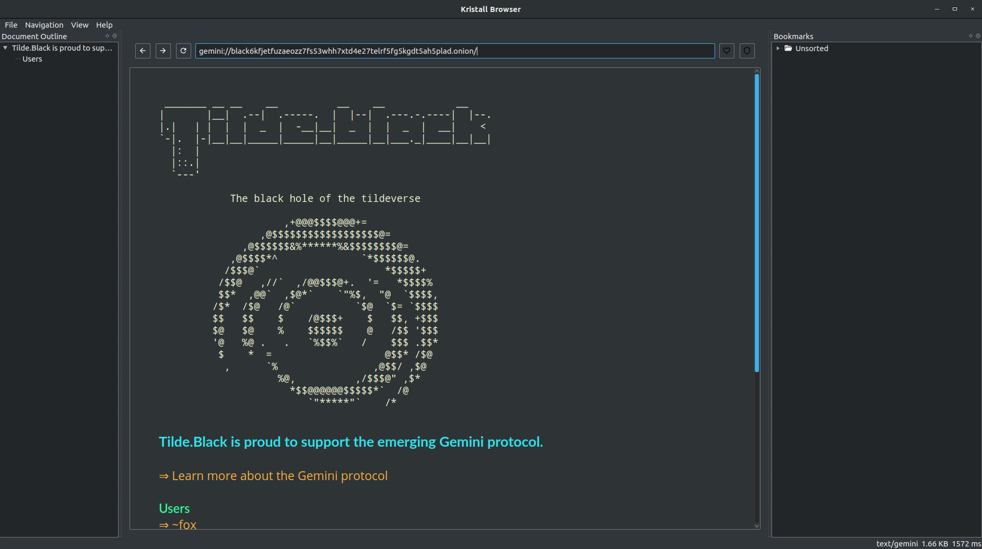Follow the Learn more about Gemini link
982x549 pixels.
point(279,476)
